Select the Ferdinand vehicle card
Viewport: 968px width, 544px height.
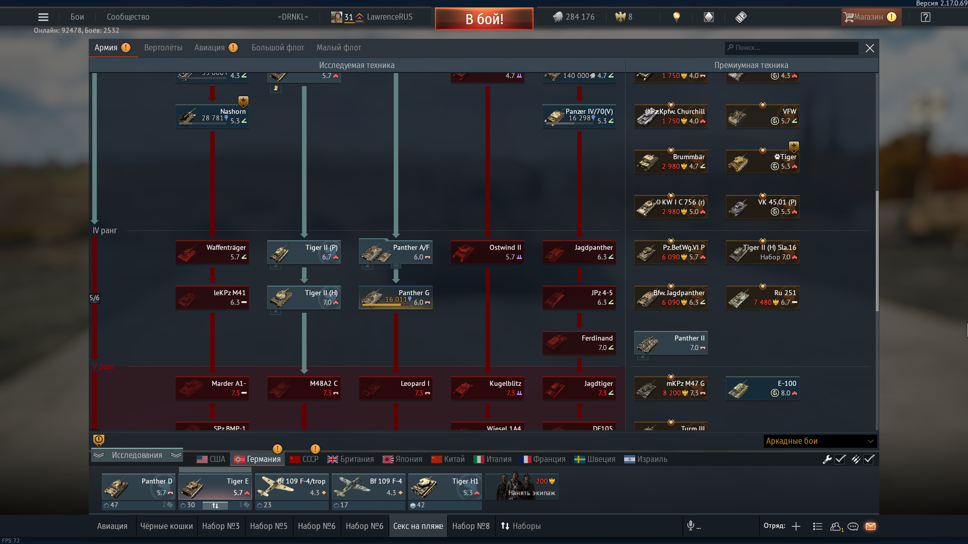pos(579,343)
